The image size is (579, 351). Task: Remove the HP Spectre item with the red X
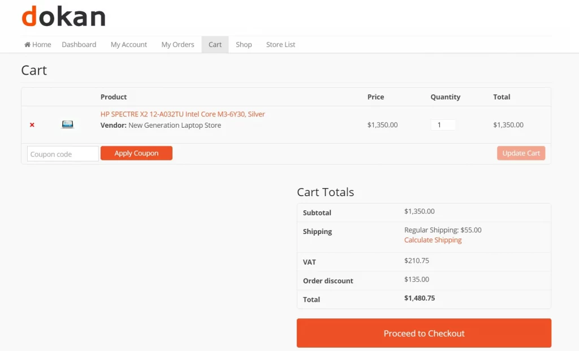click(32, 125)
